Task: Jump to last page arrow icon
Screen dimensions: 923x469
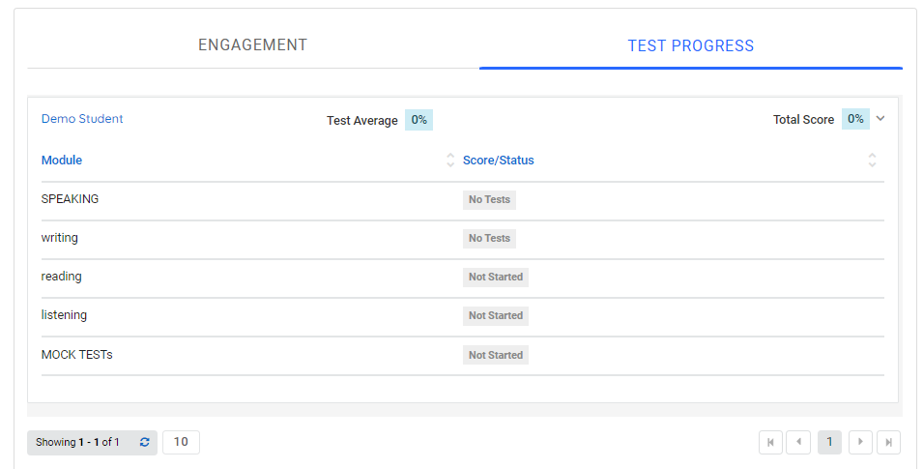Action: coord(888,442)
